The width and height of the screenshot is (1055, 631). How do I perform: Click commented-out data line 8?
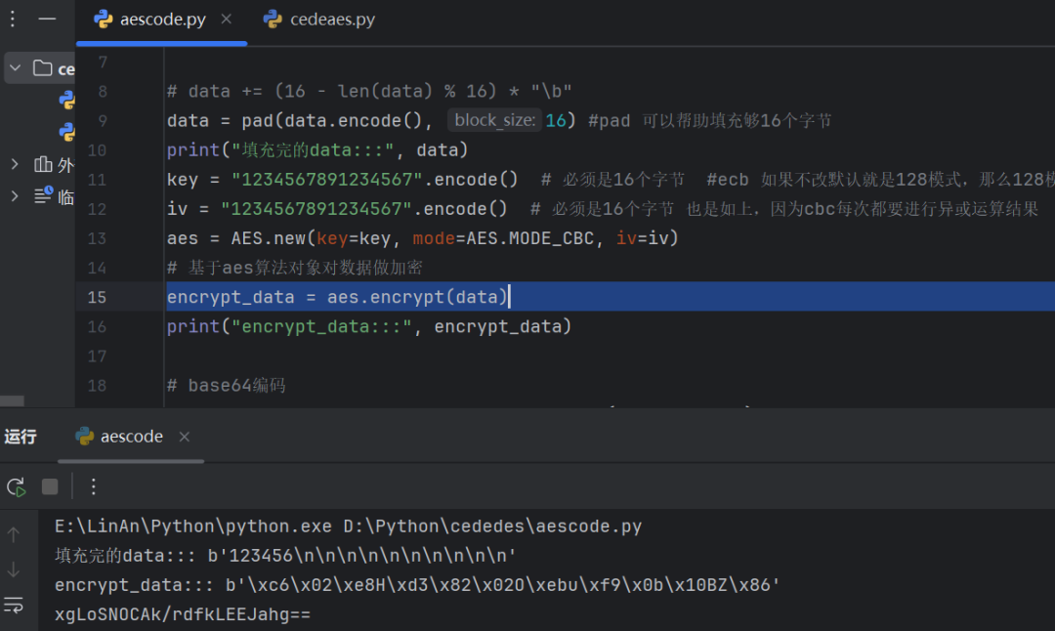tap(369, 91)
